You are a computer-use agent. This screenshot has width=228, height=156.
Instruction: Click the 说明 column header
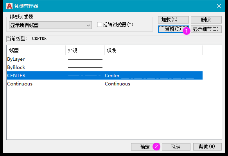click(x=154, y=50)
